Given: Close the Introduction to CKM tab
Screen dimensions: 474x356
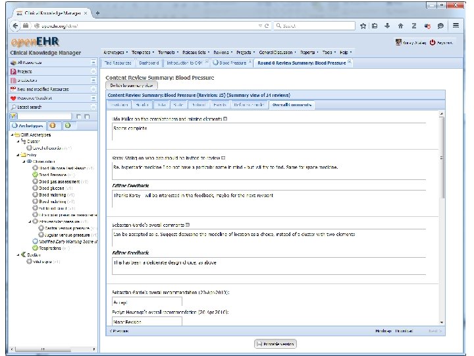Looking at the screenshot, I should [207, 62].
